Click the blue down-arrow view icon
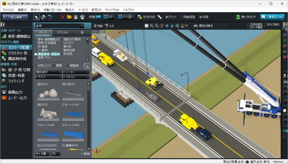288x164 pixels. [x=172, y=26]
